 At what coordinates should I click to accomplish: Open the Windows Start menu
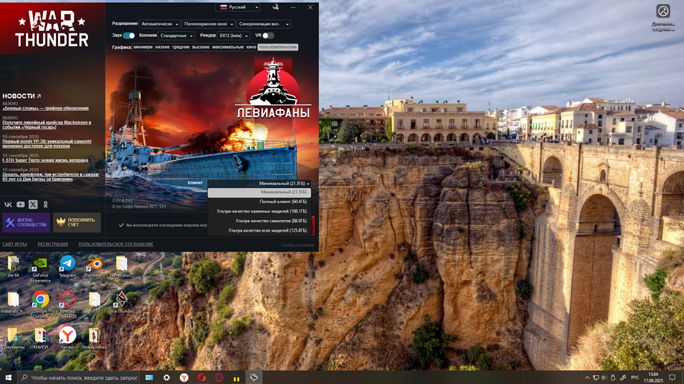tap(8, 377)
